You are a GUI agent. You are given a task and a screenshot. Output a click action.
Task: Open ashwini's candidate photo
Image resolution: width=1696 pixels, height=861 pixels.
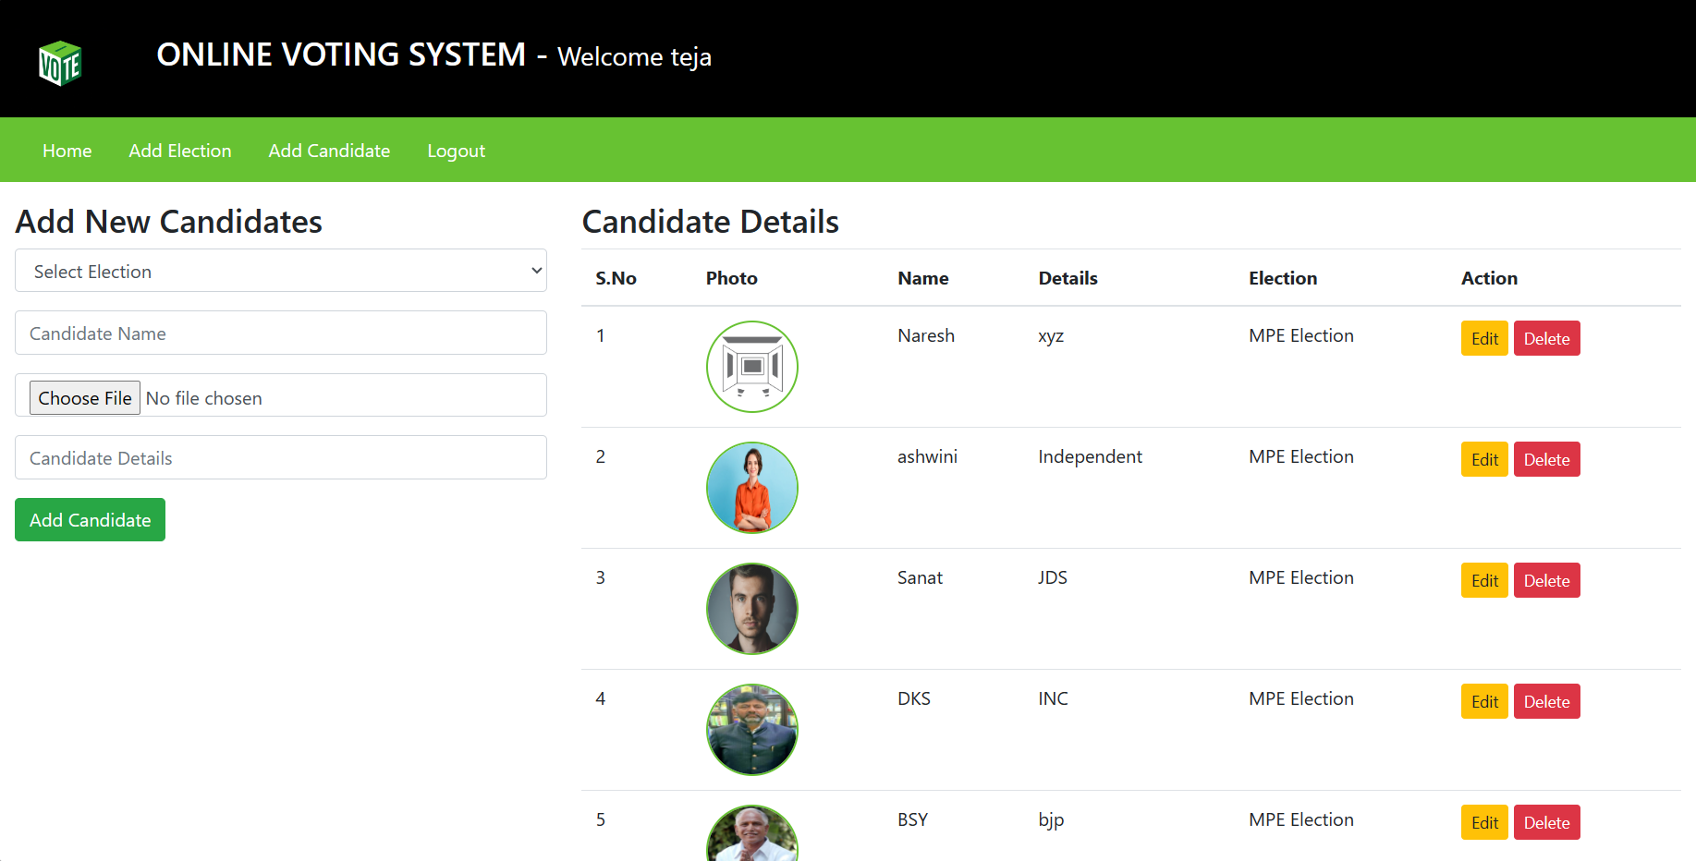click(x=752, y=488)
